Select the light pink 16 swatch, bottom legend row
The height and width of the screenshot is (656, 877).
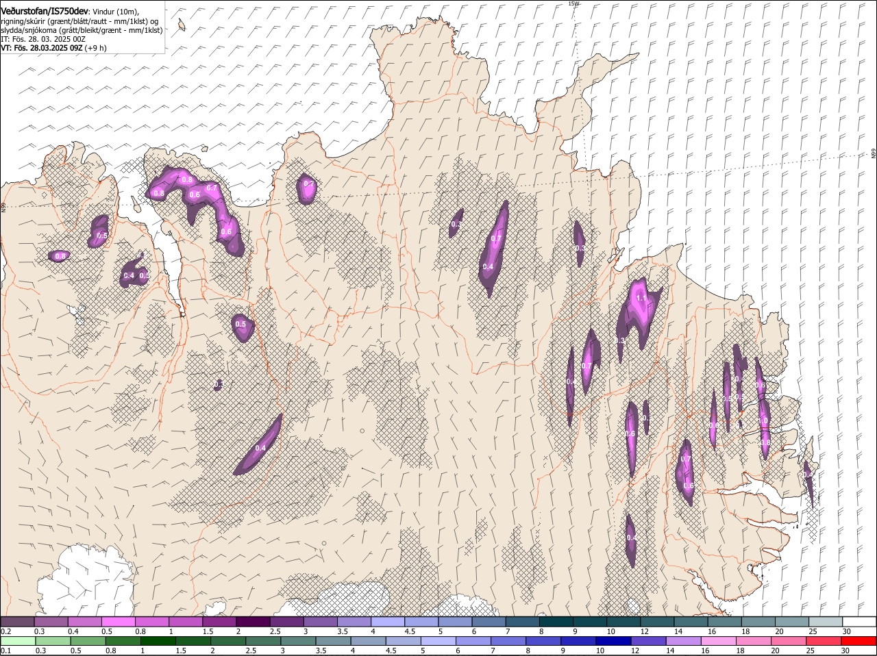point(719,641)
